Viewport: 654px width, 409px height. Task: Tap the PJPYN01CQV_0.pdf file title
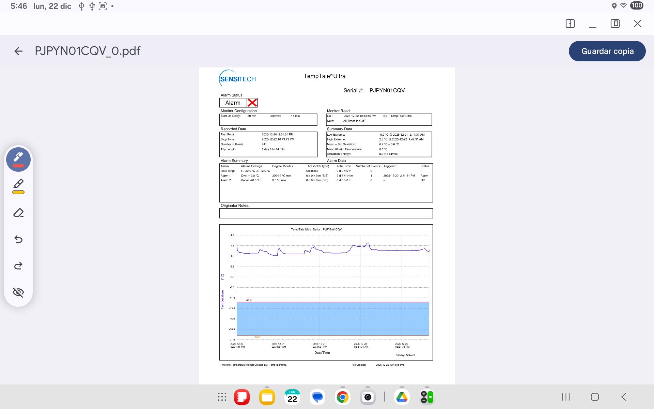pos(88,51)
